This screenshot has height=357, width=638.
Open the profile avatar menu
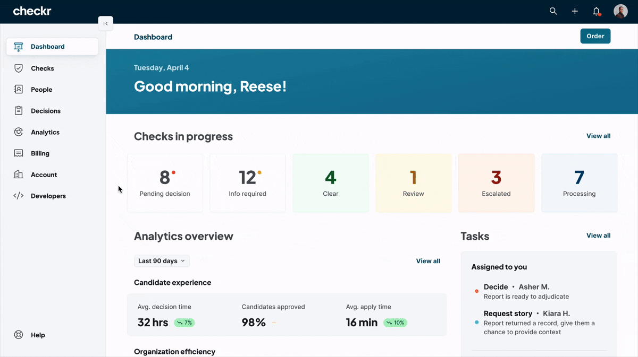[620, 11]
